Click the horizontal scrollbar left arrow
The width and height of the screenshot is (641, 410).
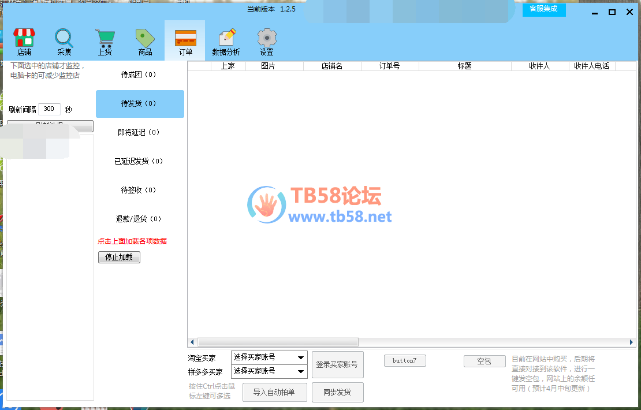coord(192,342)
